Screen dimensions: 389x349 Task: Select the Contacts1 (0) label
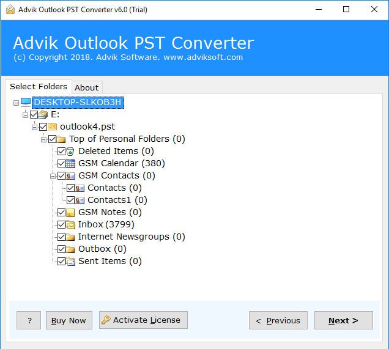coord(117,200)
